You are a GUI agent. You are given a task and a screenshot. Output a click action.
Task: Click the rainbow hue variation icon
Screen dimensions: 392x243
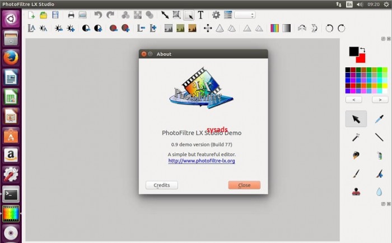tap(274, 28)
